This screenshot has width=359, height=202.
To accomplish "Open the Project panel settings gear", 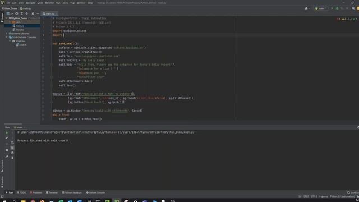I will [x=33, y=13].
